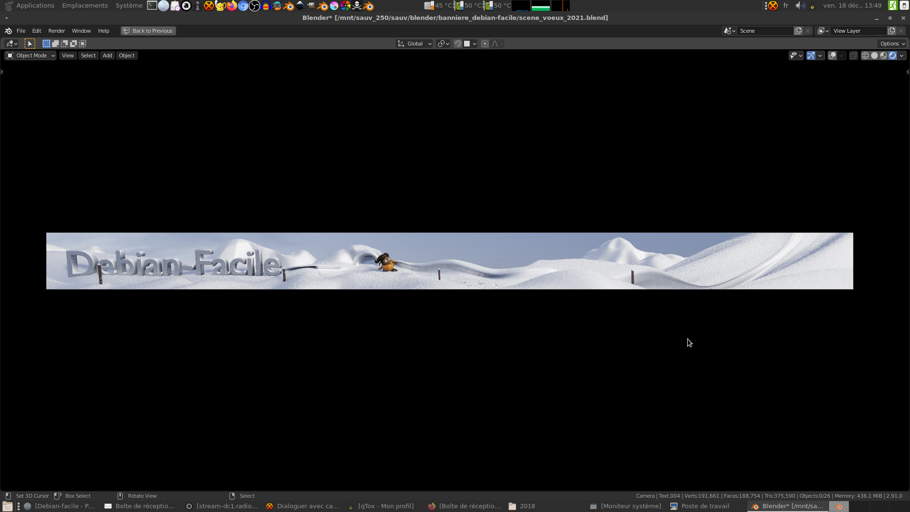Click the Back to Previous button
Image resolution: width=910 pixels, height=512 pixels.
(148, 31)
